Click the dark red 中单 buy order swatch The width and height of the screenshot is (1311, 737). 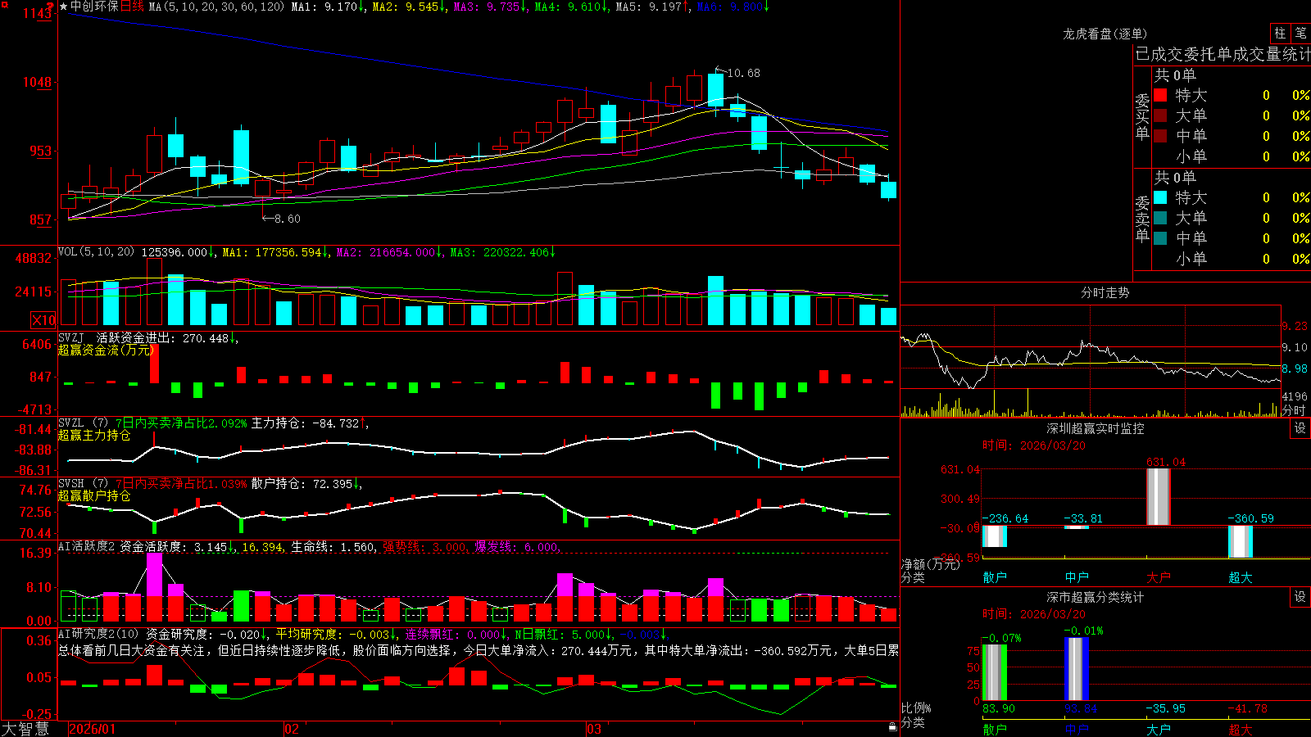click(x=1160, y=136)
